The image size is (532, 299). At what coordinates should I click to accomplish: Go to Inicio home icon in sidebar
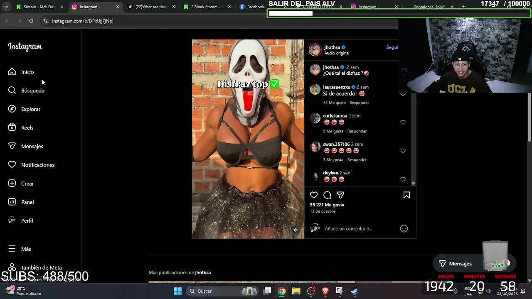pyautogui.click(x=12, y=72)
